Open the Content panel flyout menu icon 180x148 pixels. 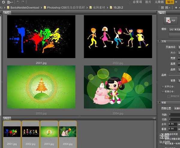154,118
